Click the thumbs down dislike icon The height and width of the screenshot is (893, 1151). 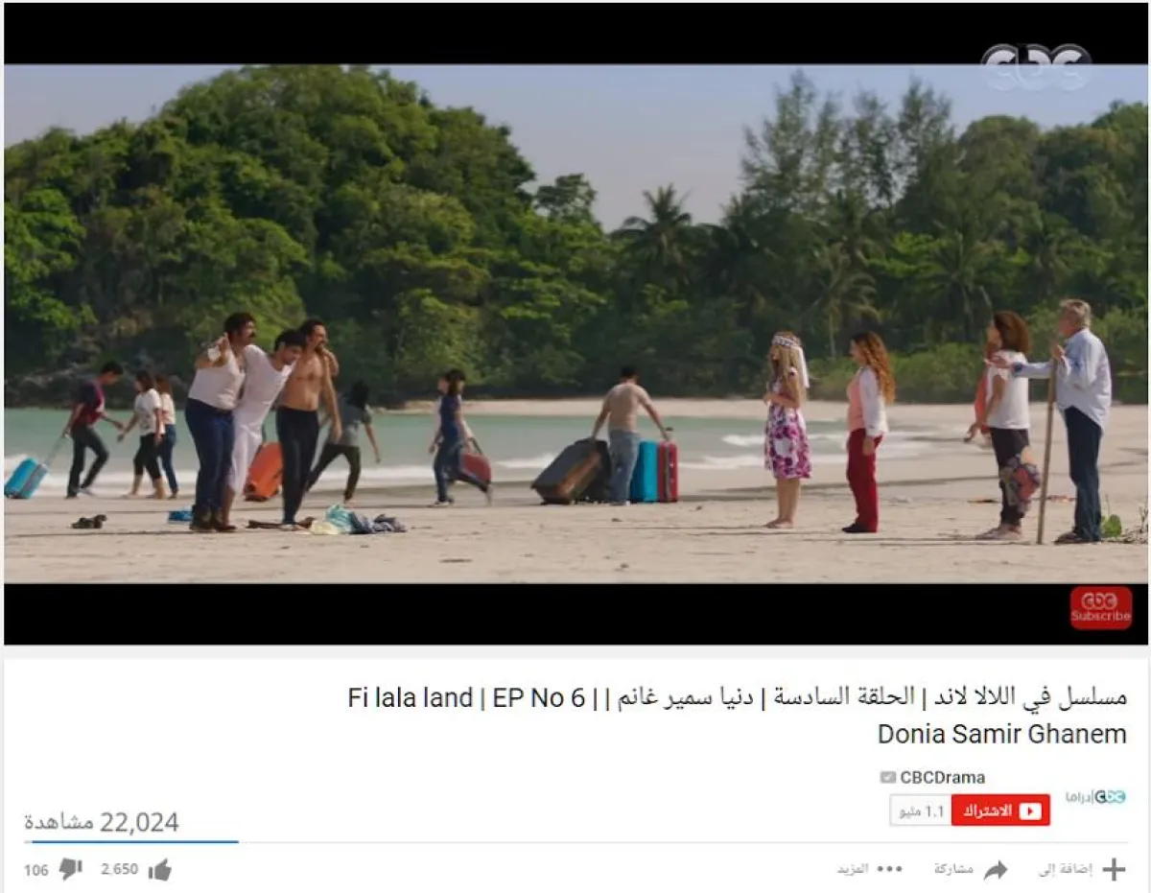(x=70, y=870)
